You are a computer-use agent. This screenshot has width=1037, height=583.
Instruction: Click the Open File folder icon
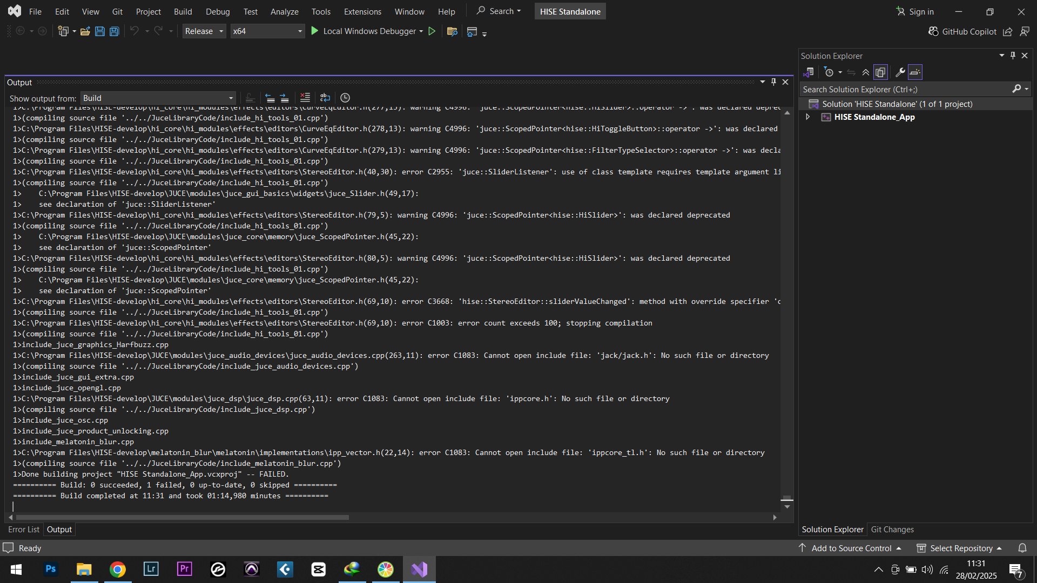(85, 31)
